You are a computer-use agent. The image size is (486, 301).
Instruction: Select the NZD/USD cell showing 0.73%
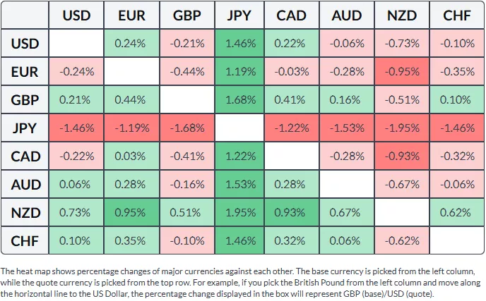pyautogui.click(x=77, y=212)
